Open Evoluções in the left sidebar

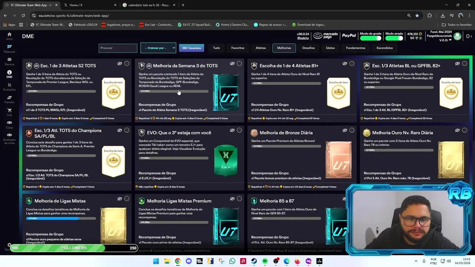[x=9, y=87]
